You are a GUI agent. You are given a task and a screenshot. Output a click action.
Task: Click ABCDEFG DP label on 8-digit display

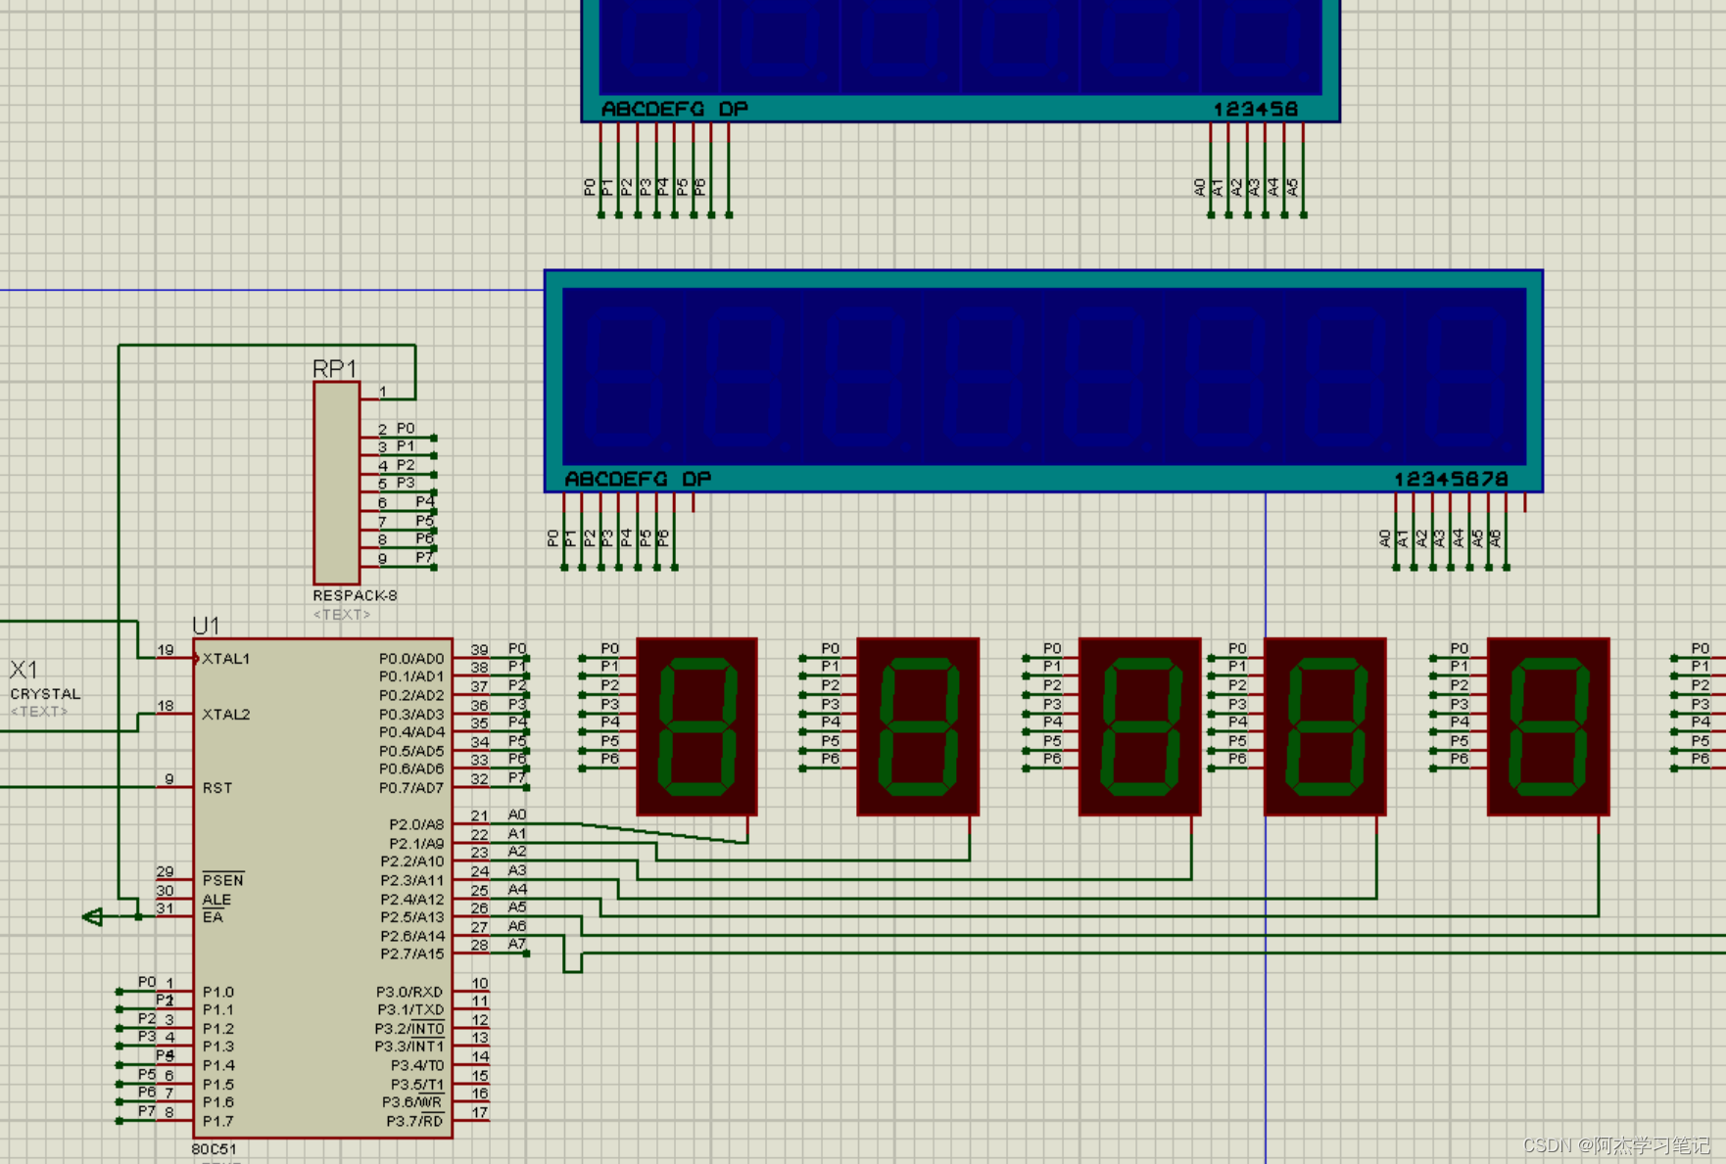coord(638,479)
